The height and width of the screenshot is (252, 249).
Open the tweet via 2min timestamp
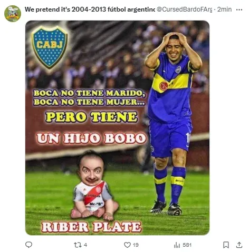[x=224, y=9]
